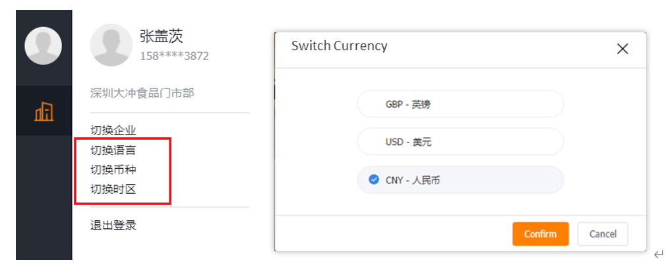Click the small avatar in dark sidebar
The height and width of the screenshot is (275, 666).
[43, 46]
